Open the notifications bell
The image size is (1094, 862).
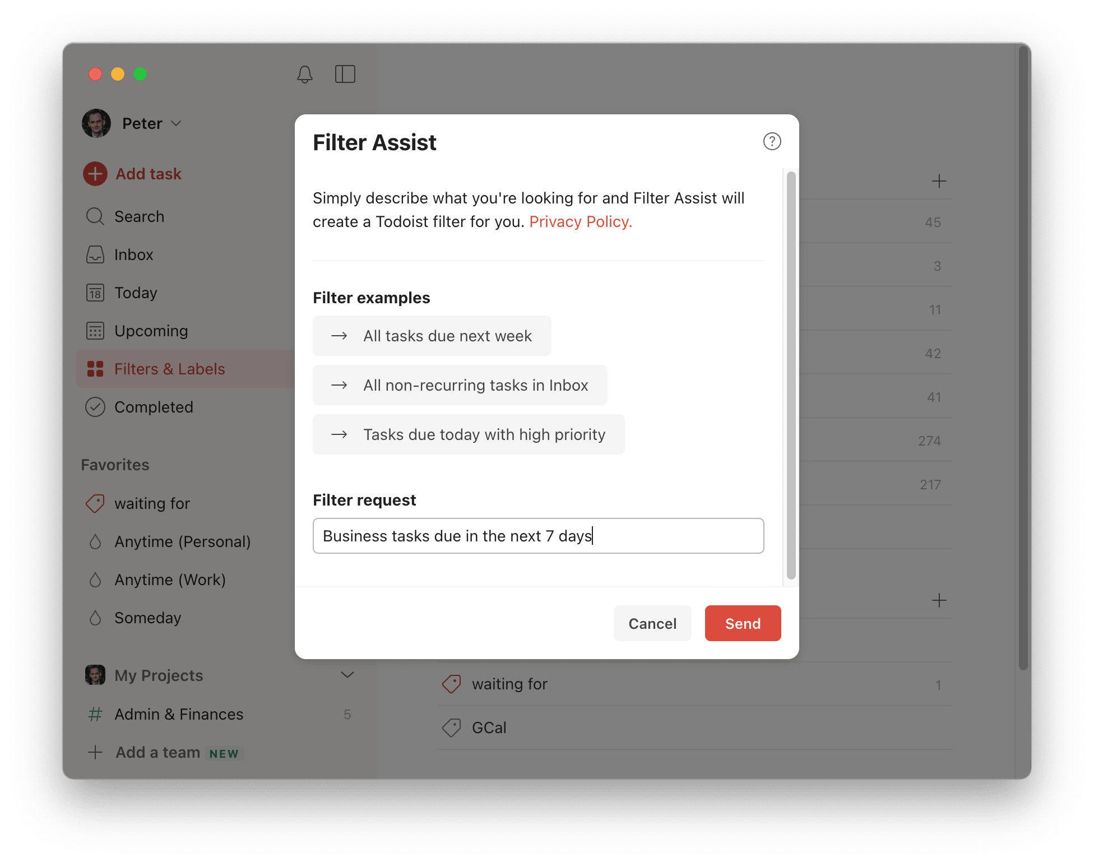tap(305, 74)
